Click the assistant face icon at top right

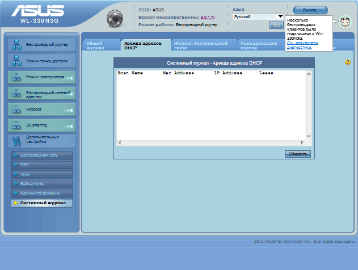(x=346, y=22)
